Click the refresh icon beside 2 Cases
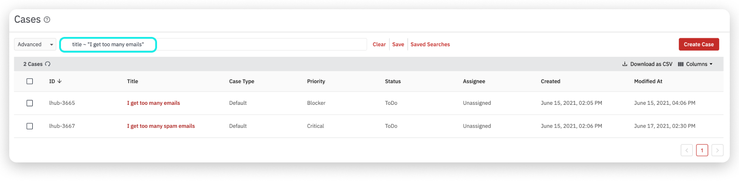Screen dimensions: 739x181 (48, 64)
